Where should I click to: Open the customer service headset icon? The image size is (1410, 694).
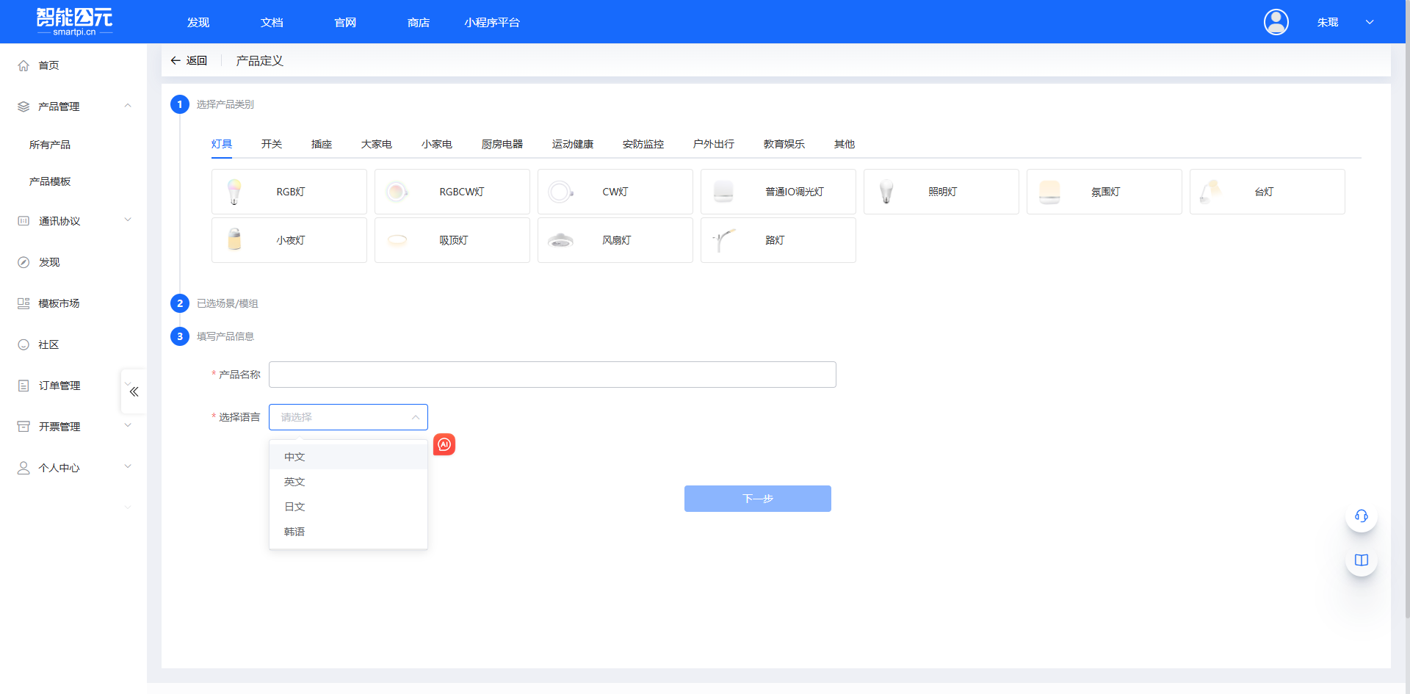click(1361, 516)
